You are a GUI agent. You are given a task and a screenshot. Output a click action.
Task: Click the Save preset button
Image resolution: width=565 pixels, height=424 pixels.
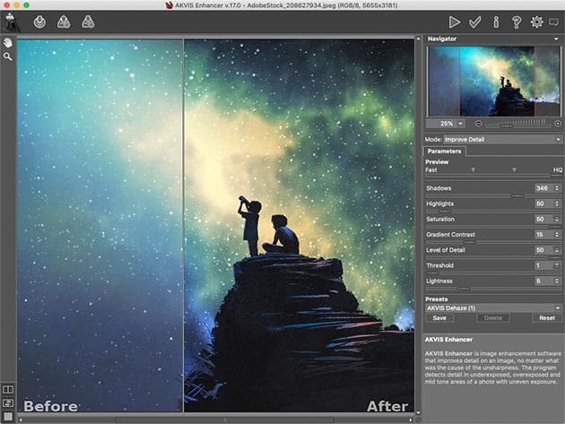point(439,317)
